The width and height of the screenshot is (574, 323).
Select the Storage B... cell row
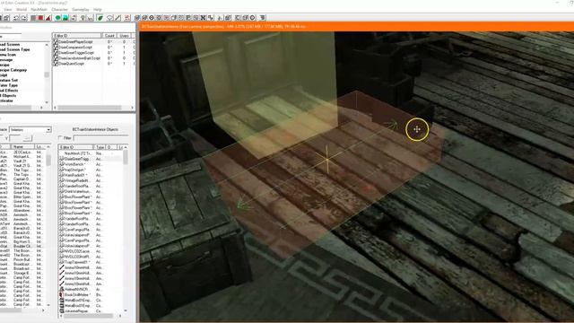click(22, 273)
